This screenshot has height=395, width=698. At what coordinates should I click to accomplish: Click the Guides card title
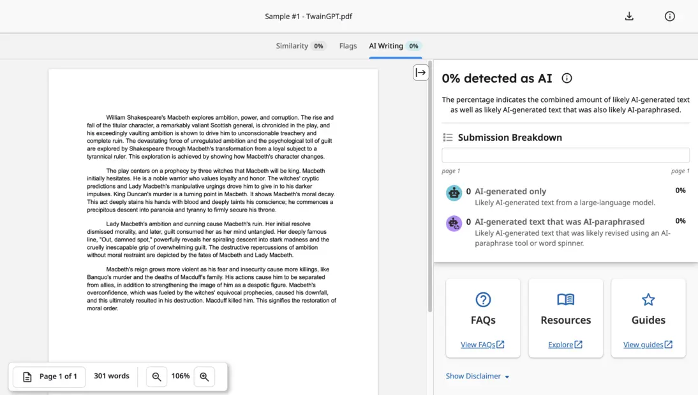pos(648,320)
